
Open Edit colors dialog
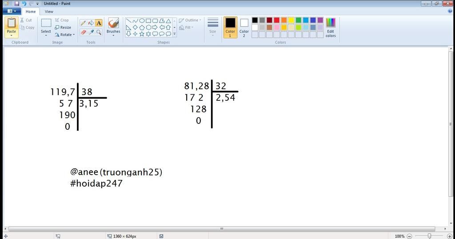[331, 27]
